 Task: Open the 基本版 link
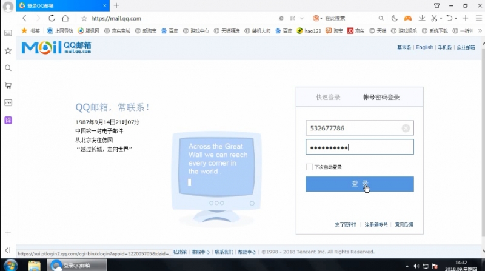coord(404,47)
